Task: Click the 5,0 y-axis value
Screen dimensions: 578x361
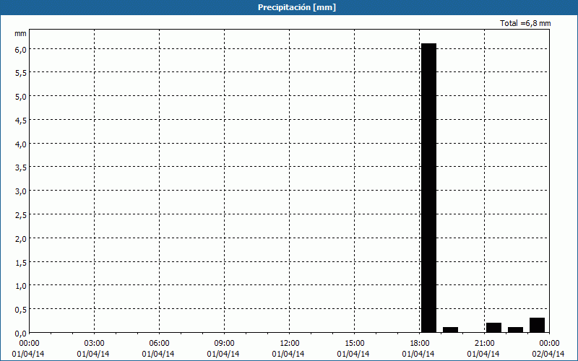Action: tap(21, 97)
